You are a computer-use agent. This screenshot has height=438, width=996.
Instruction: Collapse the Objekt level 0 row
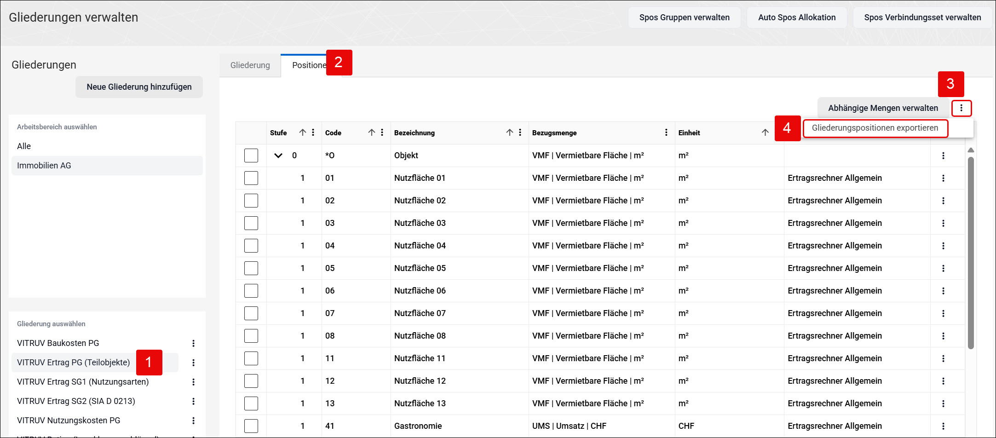click(278, 156)
